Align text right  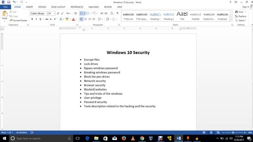90,19
